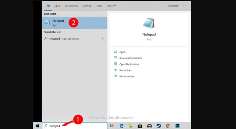Select the All tab
This screenshot has width=236, height=129.
tap(48, 6)
